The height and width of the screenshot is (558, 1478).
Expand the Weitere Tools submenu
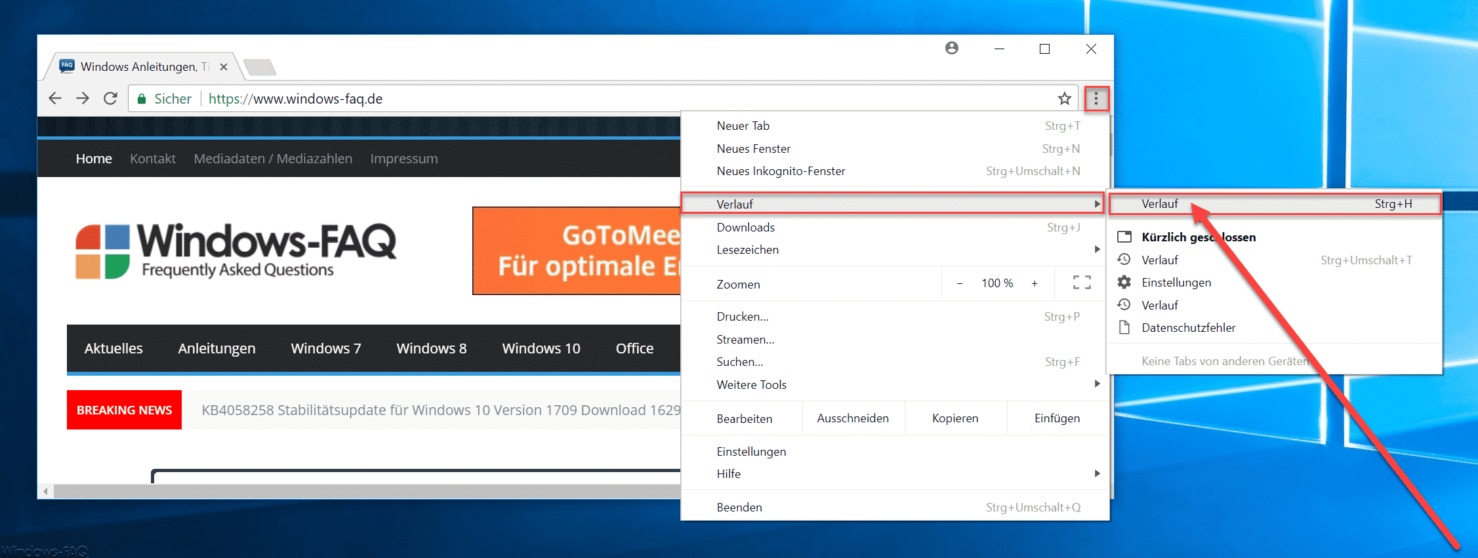tap(895, 384)
